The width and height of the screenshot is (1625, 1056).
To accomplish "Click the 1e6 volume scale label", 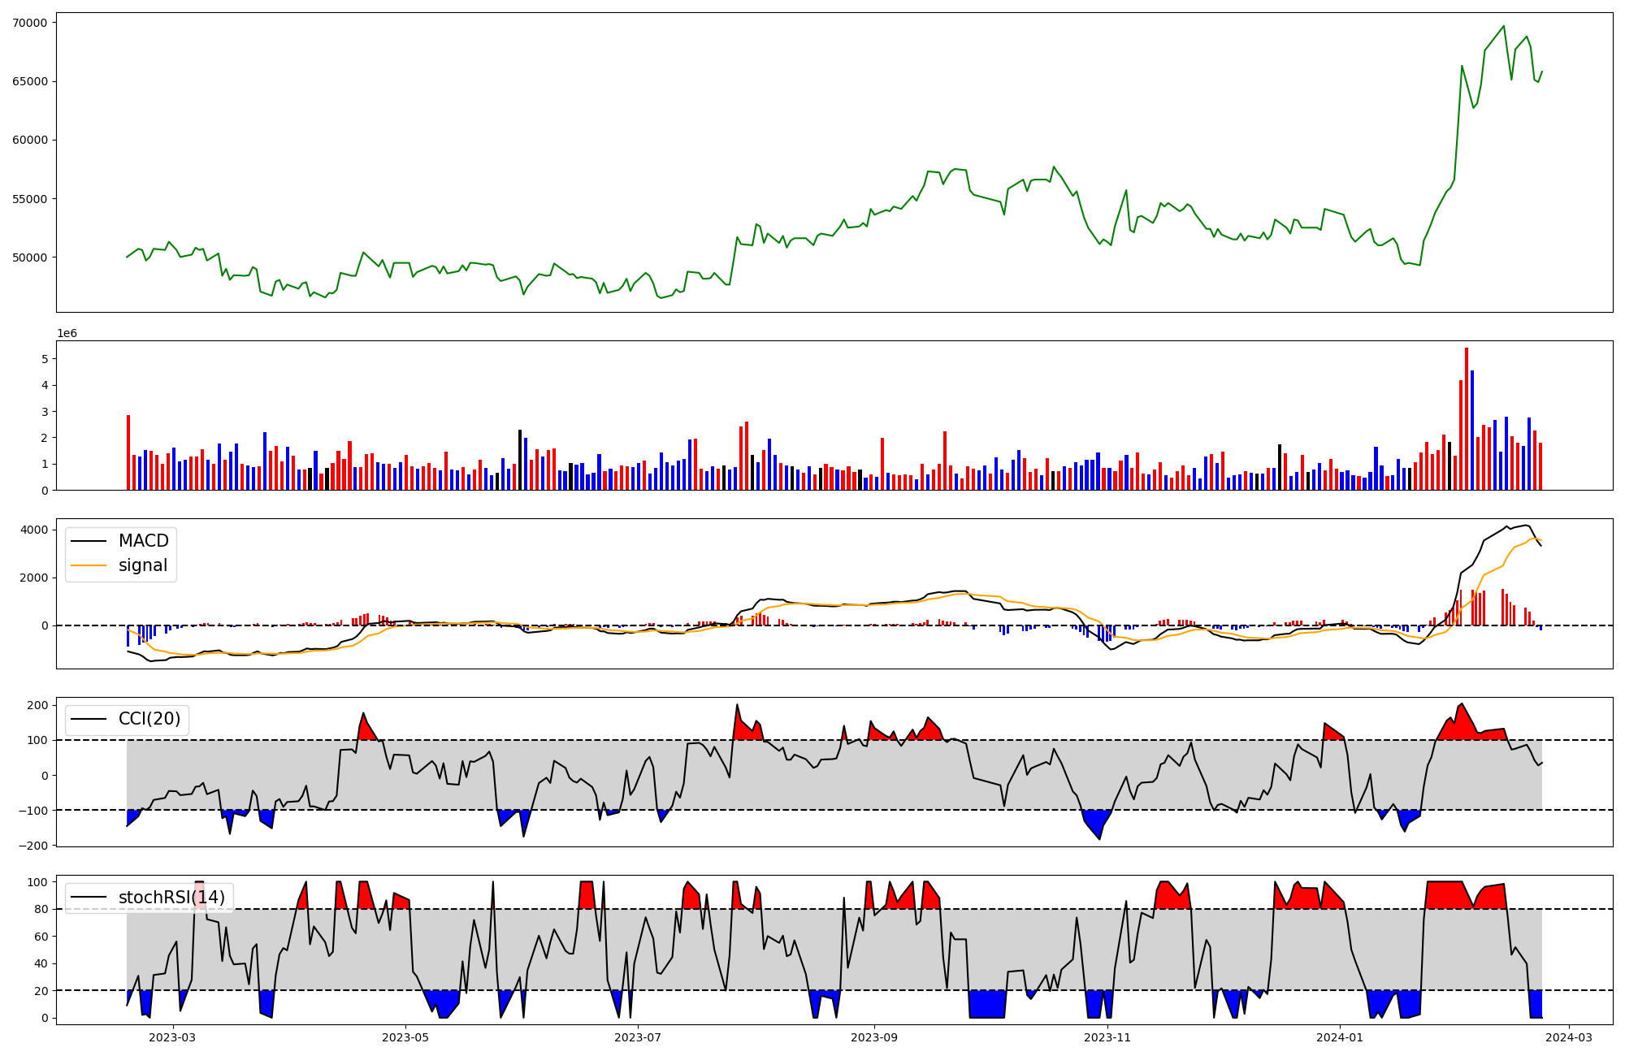I will (67, 334).
